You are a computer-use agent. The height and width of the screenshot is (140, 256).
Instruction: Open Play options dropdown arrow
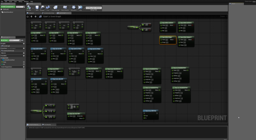(84, 8)
